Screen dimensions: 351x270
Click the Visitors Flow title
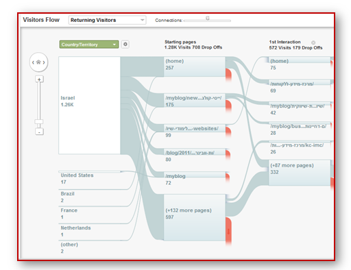pyautogui.click(x=41, y=20)
